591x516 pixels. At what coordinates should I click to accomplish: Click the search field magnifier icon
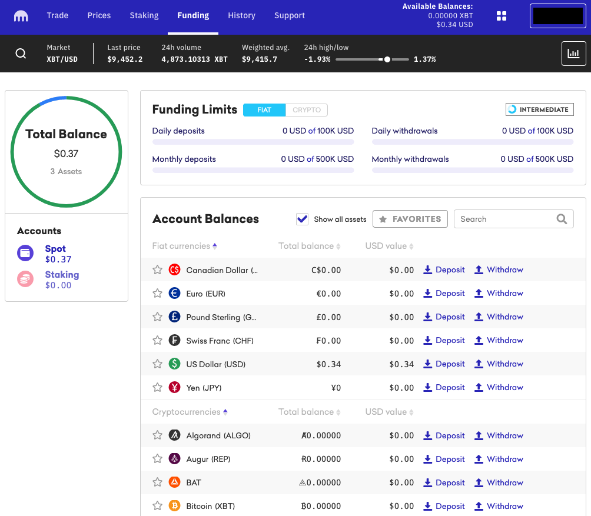[562, 219]
